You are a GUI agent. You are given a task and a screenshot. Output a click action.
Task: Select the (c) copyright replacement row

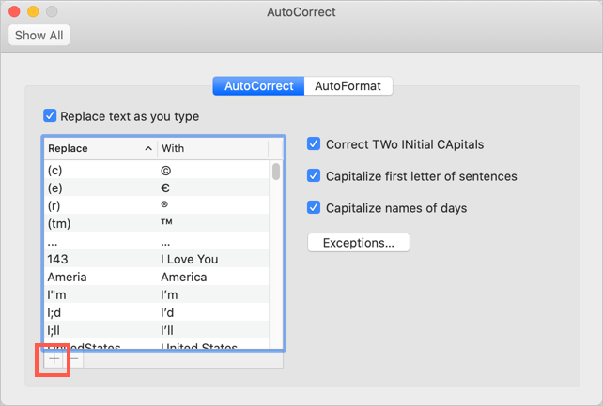click(155, 172)
